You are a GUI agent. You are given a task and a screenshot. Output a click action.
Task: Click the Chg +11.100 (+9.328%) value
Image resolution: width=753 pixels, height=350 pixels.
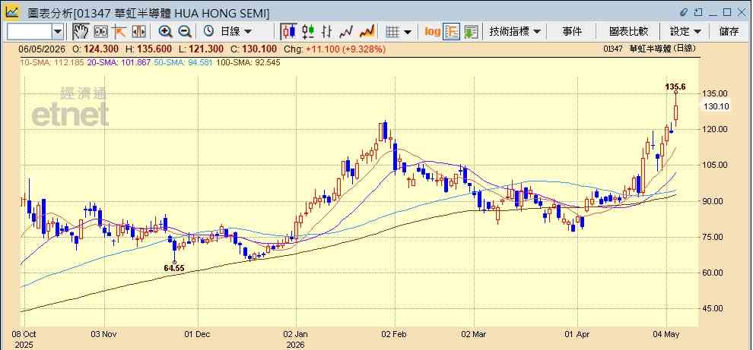point(335,49)
